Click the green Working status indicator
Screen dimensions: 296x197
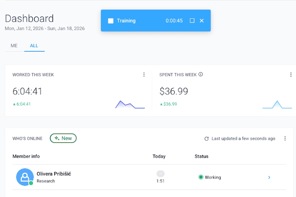[x=201, y=177]
